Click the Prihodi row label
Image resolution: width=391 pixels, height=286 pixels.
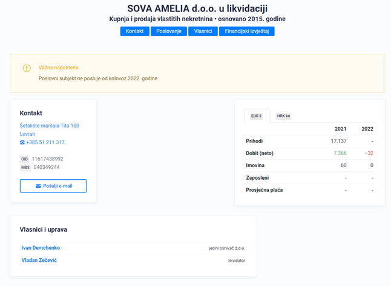tap(254, 141)
